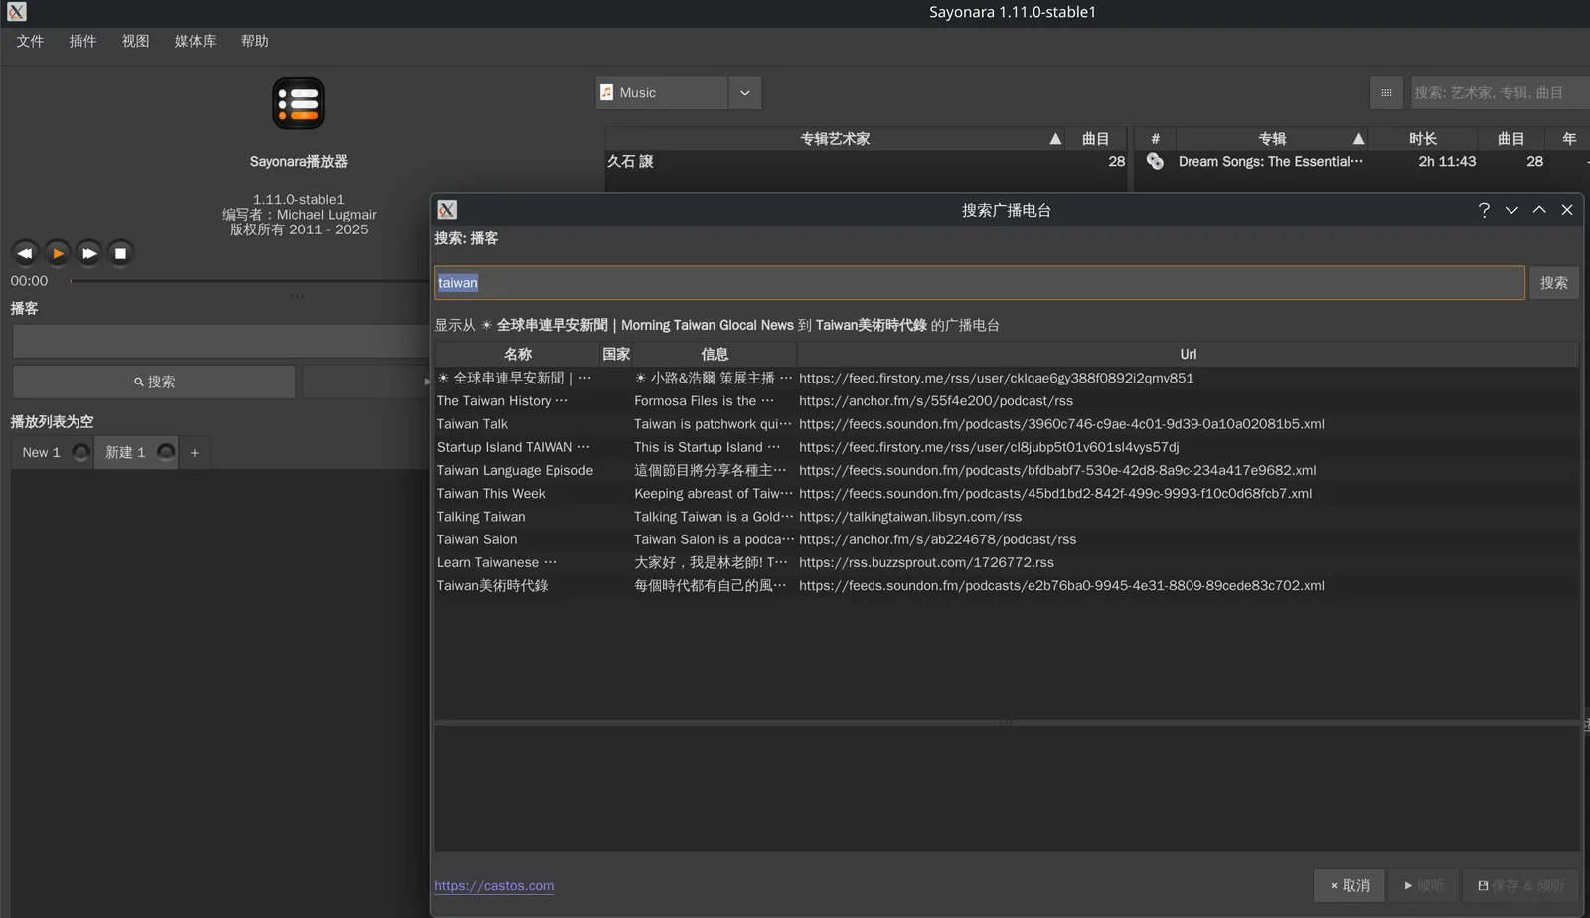This screenshot has width=1590, height=918.
Task: Select The Taiwan History row
Action: [x=1006, y=400]
